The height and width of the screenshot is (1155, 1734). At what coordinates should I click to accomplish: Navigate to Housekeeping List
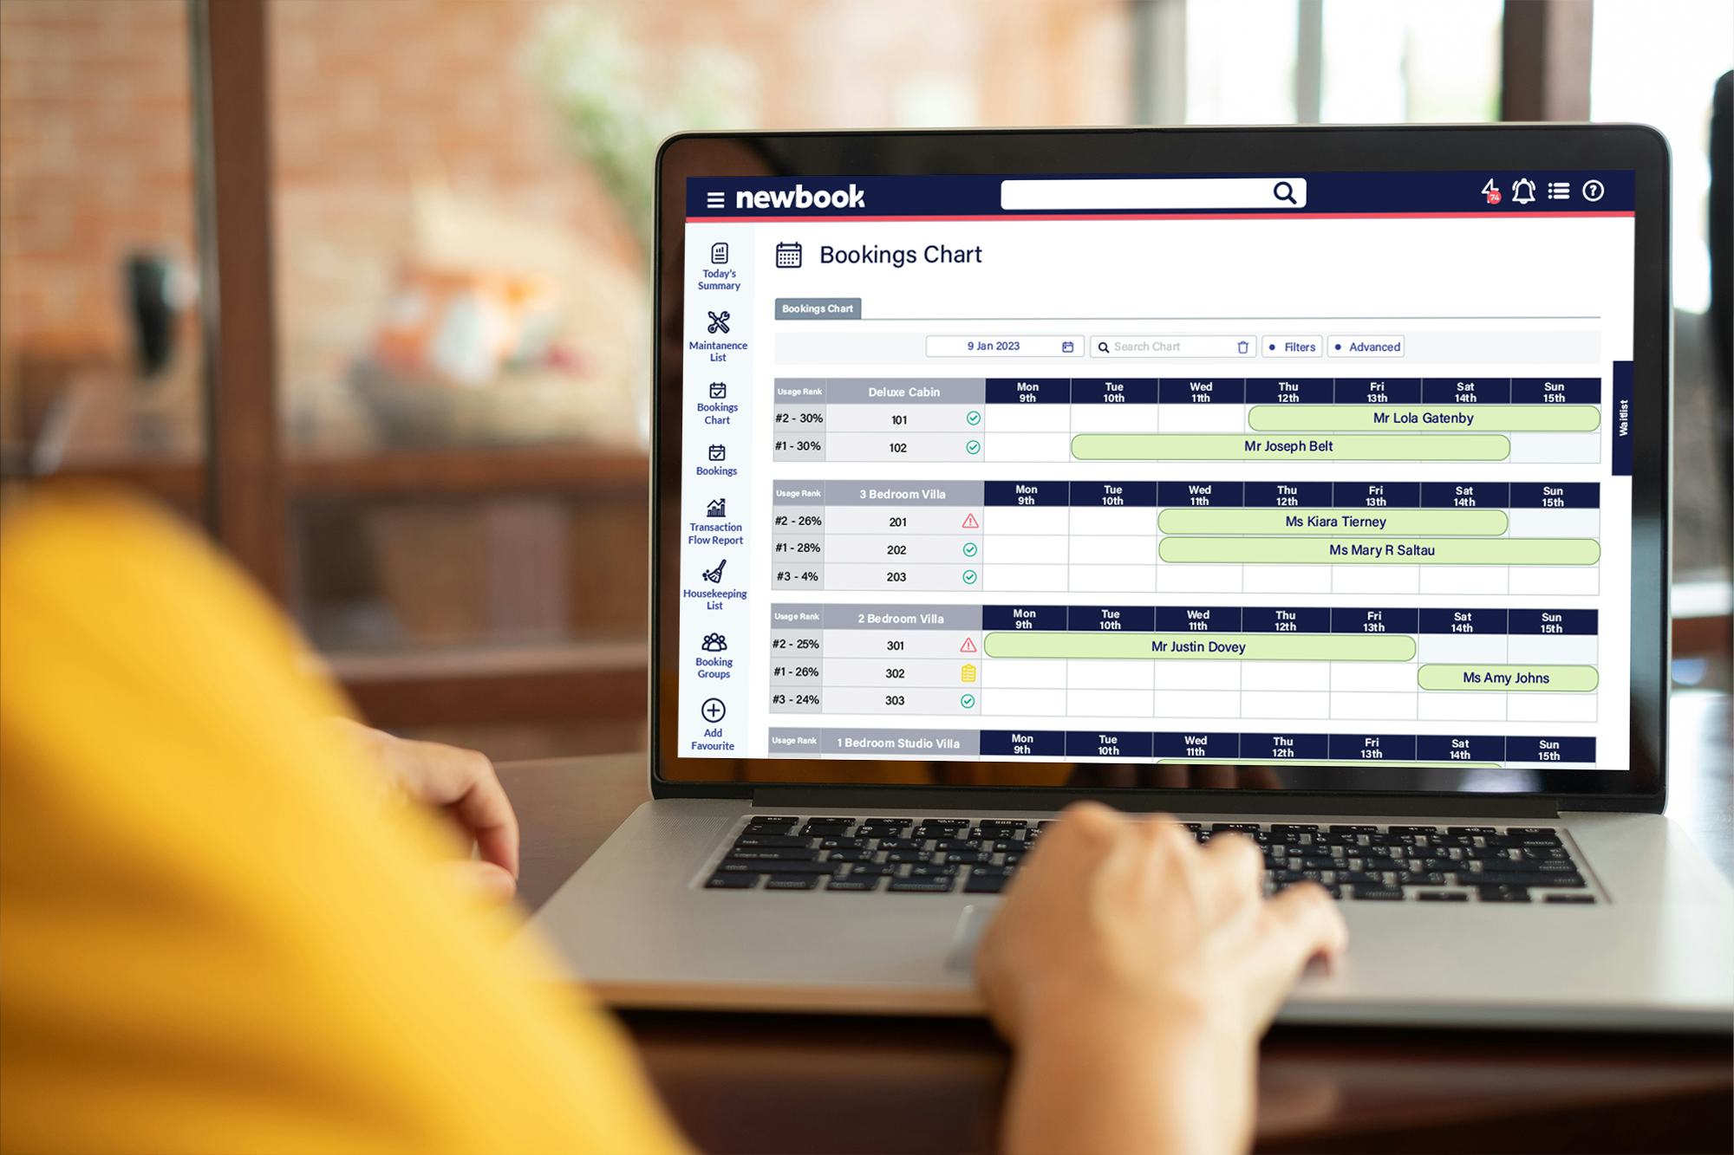pyautogui.click(x=715, y=593)
